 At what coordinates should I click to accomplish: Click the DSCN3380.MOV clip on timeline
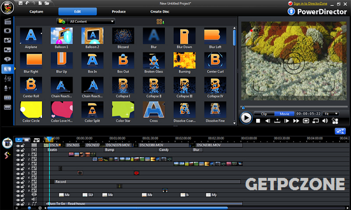164,145
